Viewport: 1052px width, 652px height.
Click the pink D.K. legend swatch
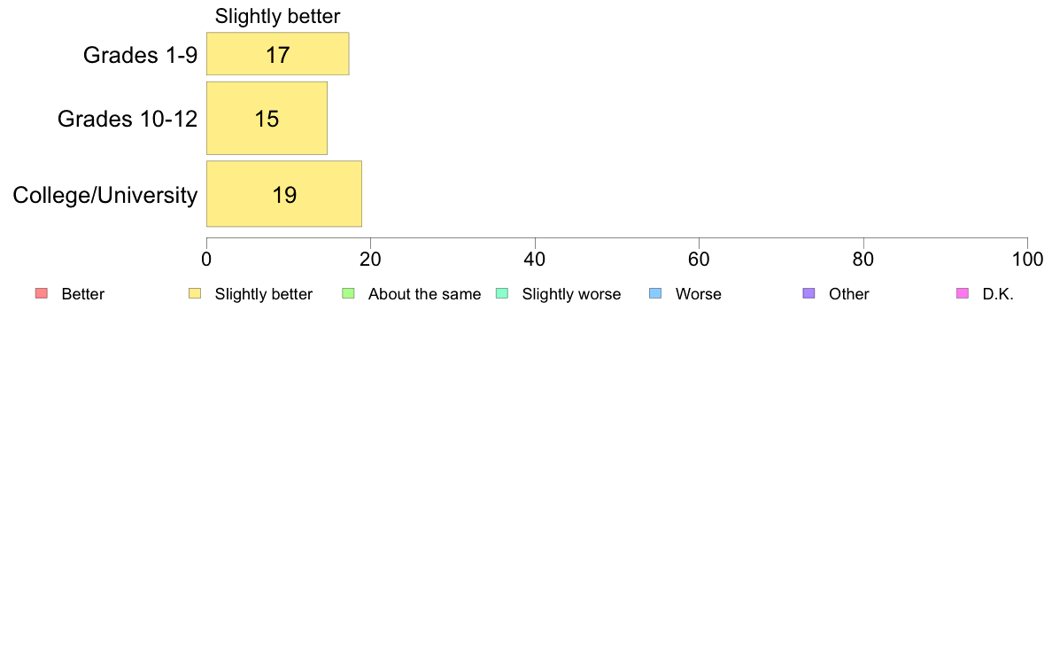point(963,293)
